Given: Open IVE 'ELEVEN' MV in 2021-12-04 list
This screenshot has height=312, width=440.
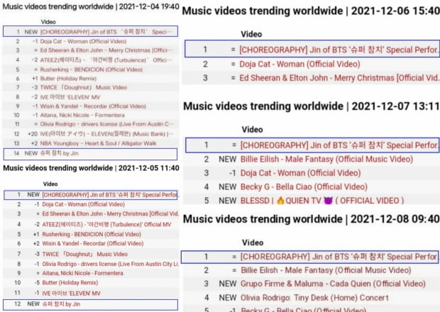Looking at the screenshot, I should [x=70, y=97].
